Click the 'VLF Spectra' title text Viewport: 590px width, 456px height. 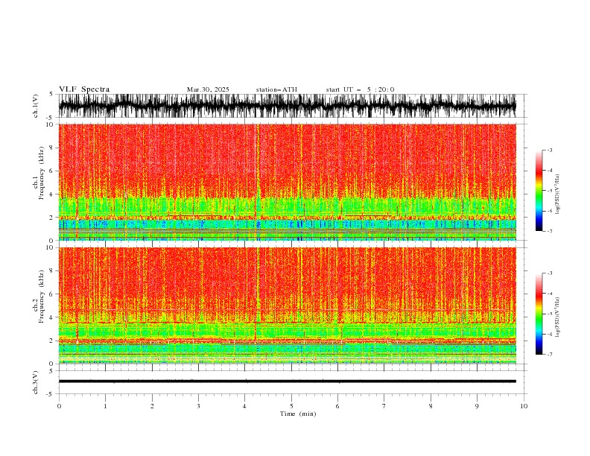pos(84,89)
